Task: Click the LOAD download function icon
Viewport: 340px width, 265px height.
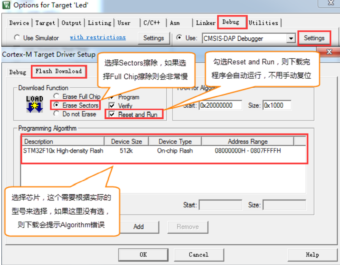Action: 34,104
